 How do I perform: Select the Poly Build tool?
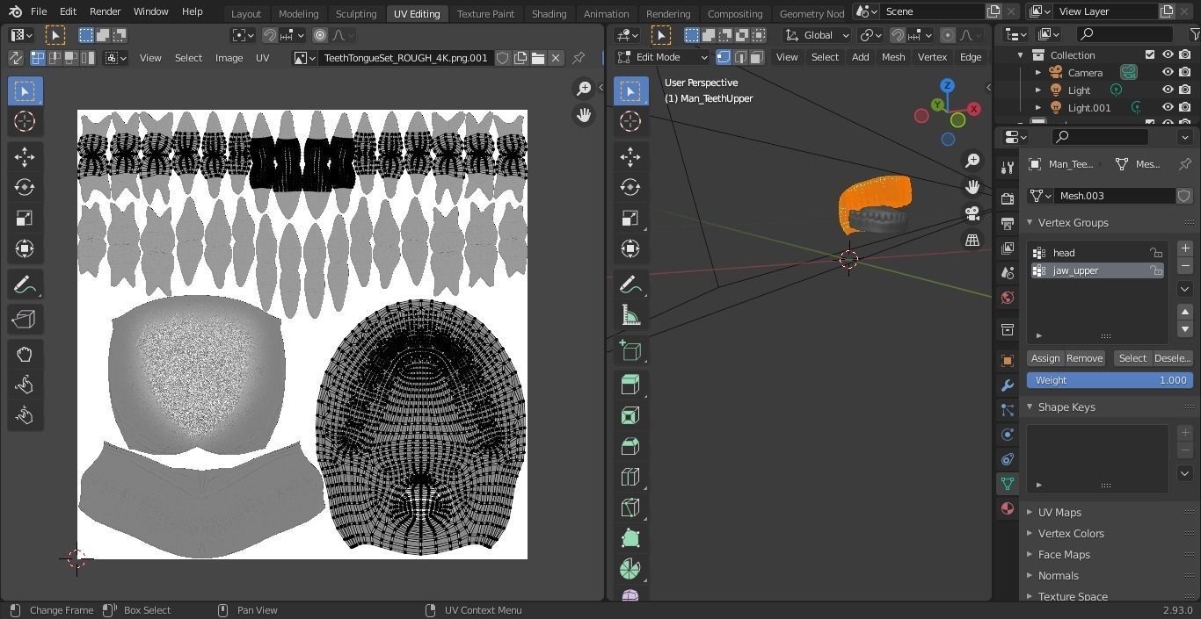(630, 538)
